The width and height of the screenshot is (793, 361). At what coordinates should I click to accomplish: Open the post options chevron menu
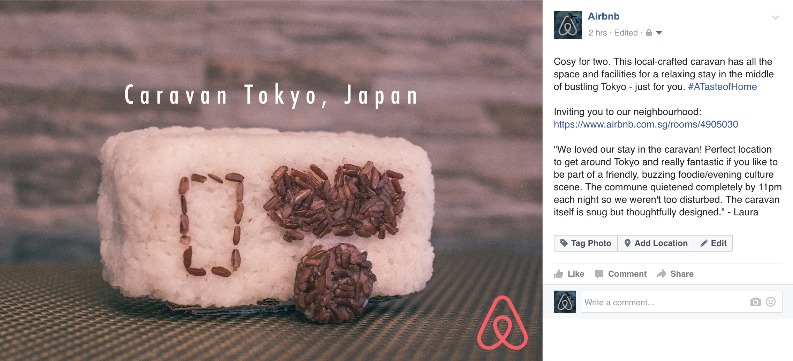click(x=775, y=17)
